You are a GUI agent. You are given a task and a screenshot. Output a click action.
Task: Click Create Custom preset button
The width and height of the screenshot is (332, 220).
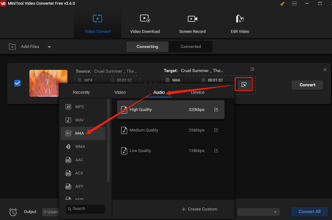pos(199,209)
